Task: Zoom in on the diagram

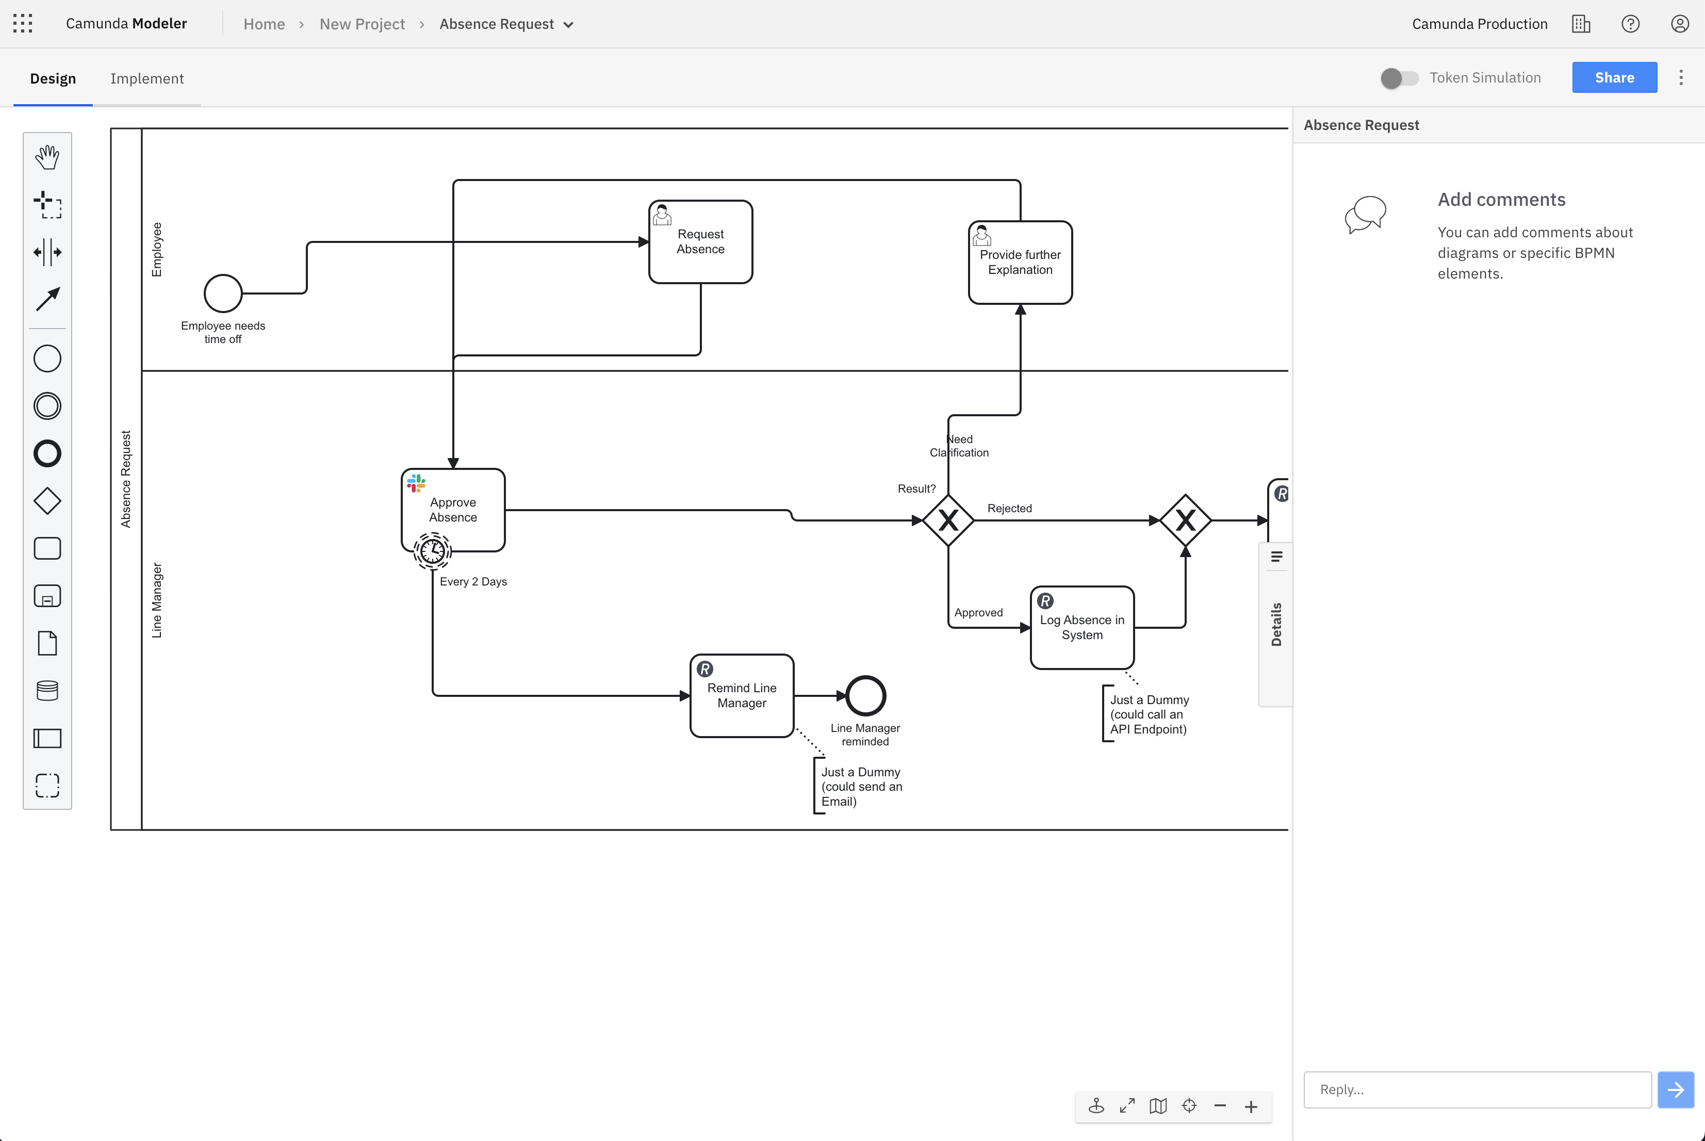Action: coord(1252,1106)
